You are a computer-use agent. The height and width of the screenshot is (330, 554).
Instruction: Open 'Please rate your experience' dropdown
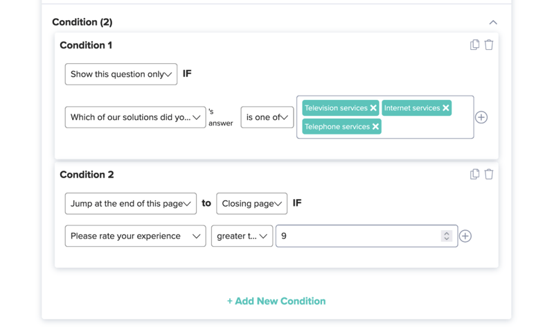click(x=135, y=236)
